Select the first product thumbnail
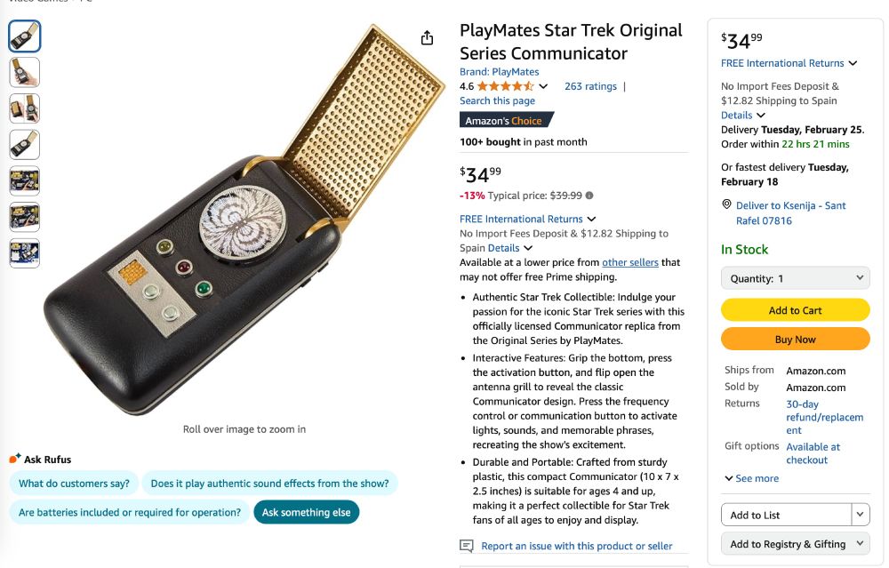 point(24,36)
